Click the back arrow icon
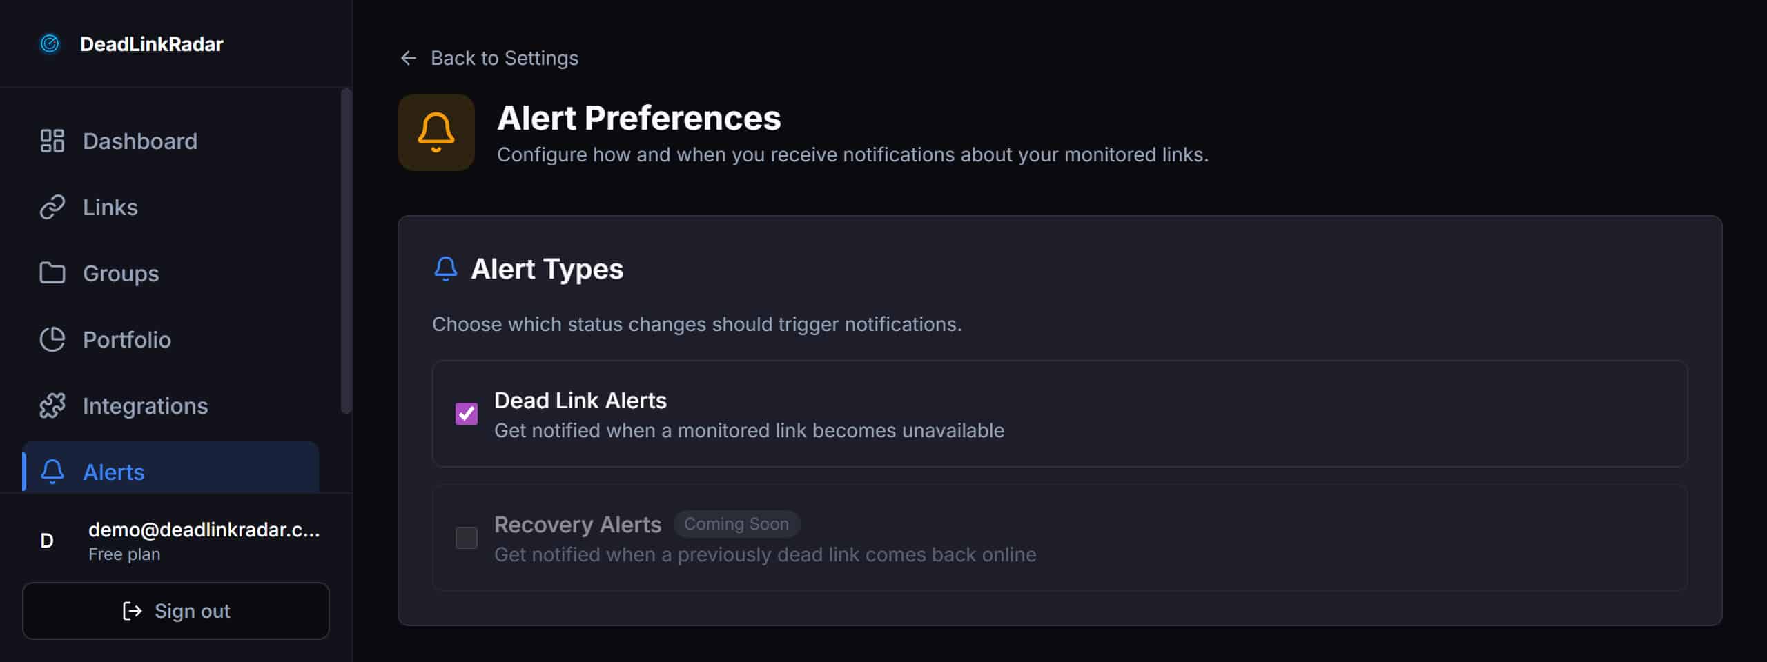The width and height of the screenshot is (1767, 662). click(409, 58)
